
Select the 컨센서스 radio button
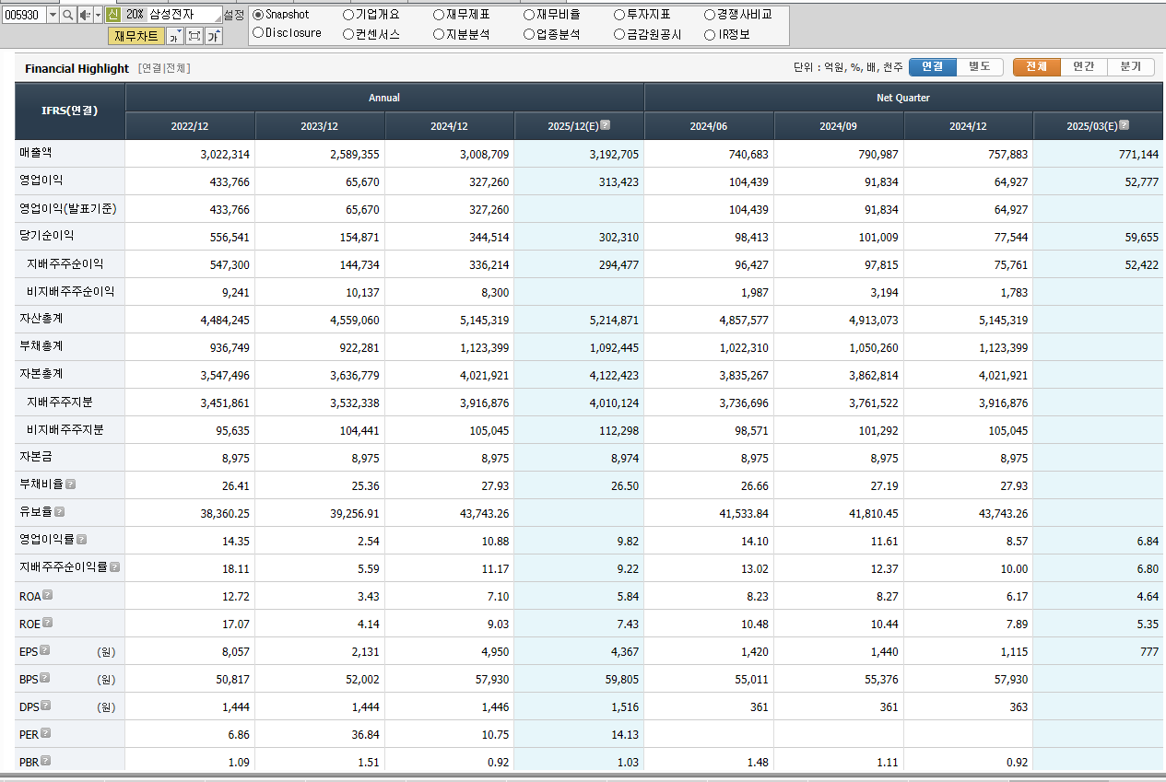pyautogui.click(x=348, y=34)
